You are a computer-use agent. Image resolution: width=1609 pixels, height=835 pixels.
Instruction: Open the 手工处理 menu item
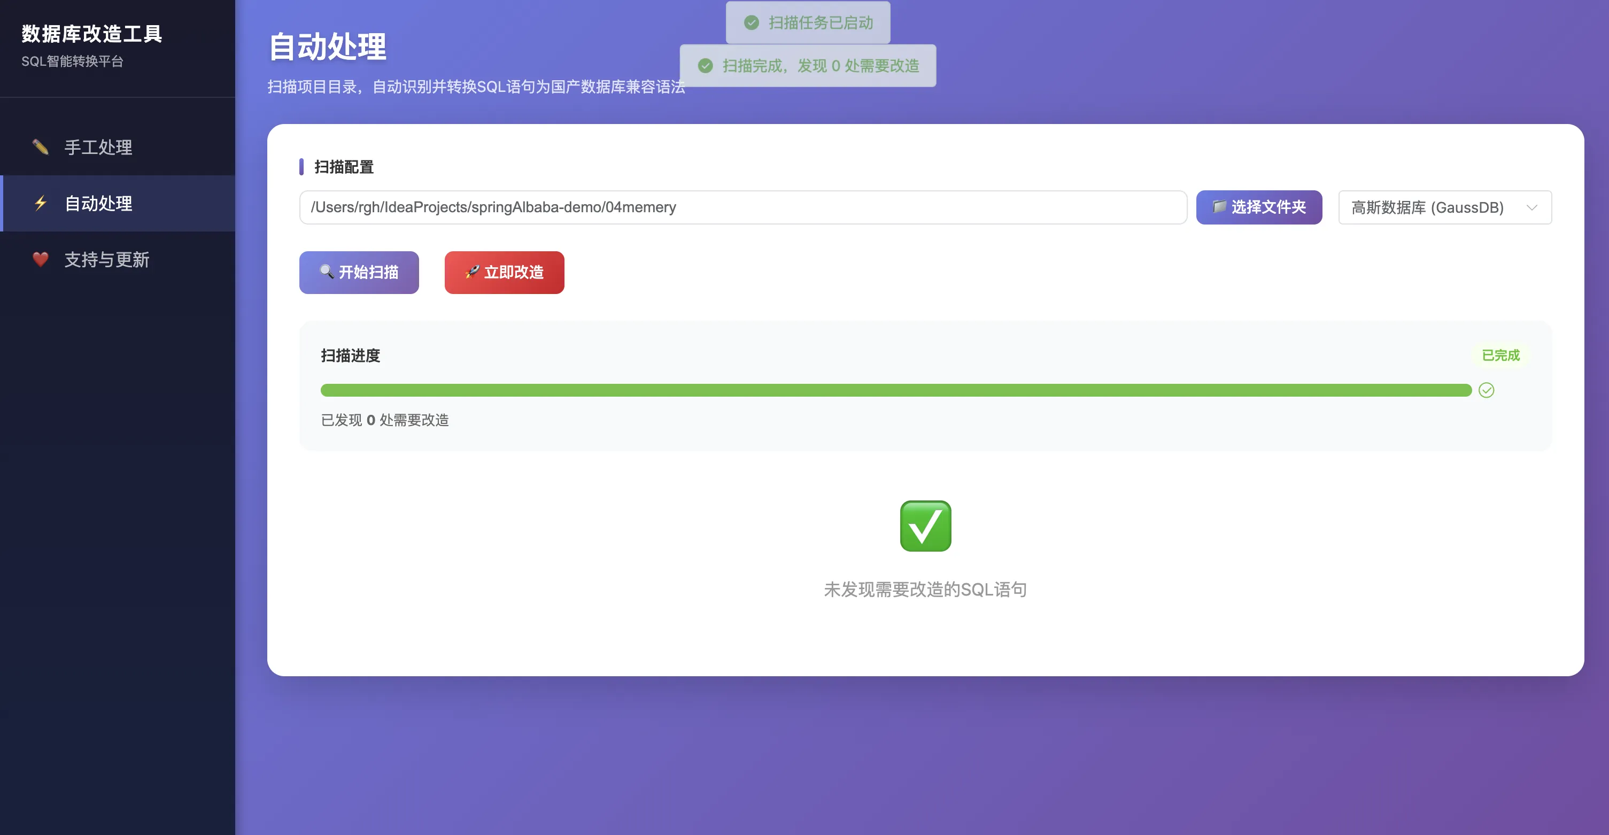[x=118, y=148]
